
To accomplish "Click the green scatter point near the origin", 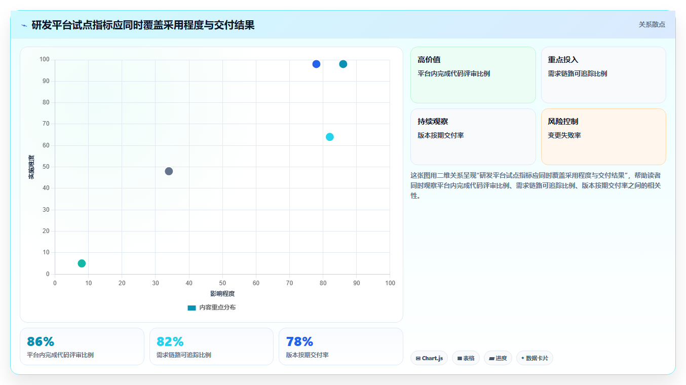I will pyautogui.click(x=82, y=263).
